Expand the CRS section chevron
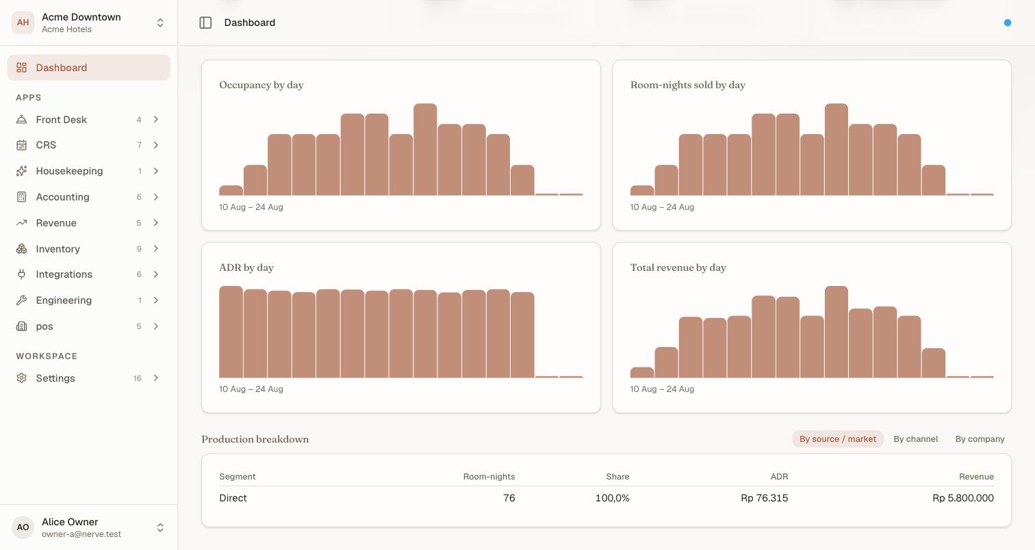The width and height of the screenshot is (1035, 550). (156, 145)
